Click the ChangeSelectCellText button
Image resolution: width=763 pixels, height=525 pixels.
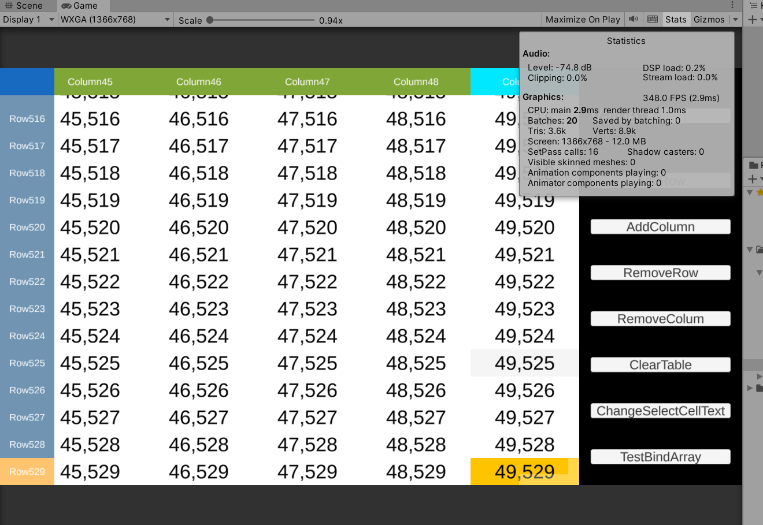(x=661, y=411)
